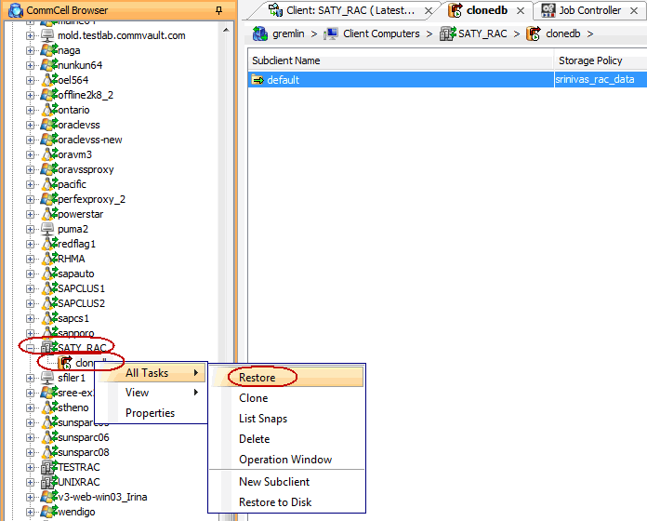Open the View context submenu

(x=151, y=393)
